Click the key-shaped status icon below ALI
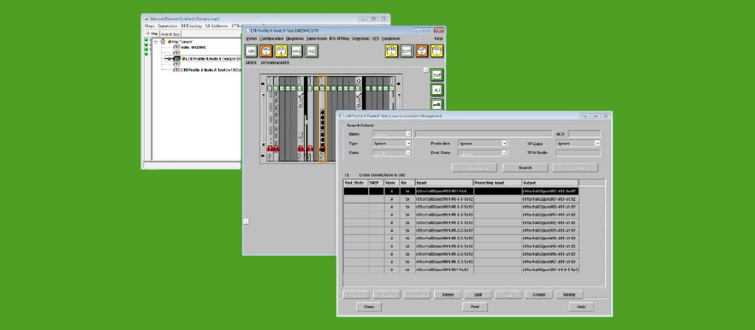This screenshot has width=755, height=330. [437, 104]
